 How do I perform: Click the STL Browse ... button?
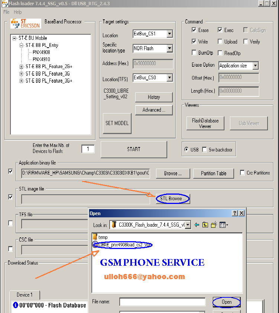coord(173,199)
